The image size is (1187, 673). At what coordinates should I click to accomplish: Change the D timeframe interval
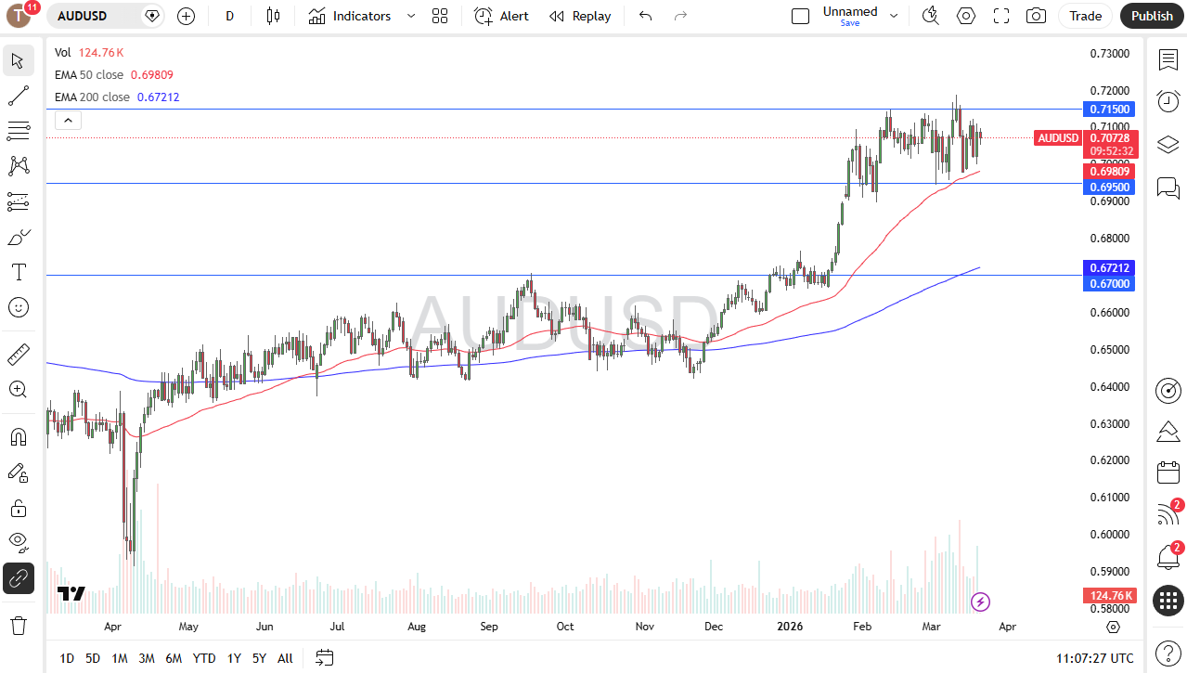coord(229,16)
